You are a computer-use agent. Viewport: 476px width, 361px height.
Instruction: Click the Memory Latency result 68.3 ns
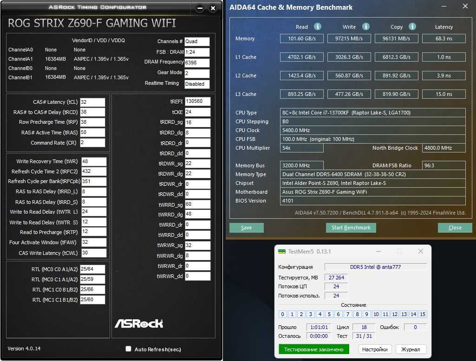tap(444, 38)
